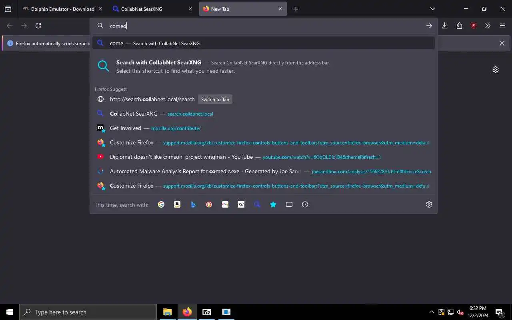Open the Windows notification center

pyautogui.click(x=500, y=312)
